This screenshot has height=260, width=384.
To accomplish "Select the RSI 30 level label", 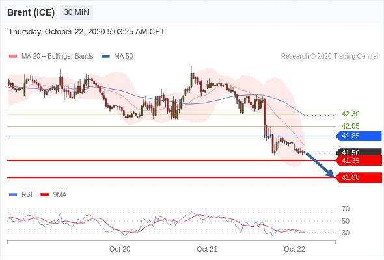I will tap(346, 233).
